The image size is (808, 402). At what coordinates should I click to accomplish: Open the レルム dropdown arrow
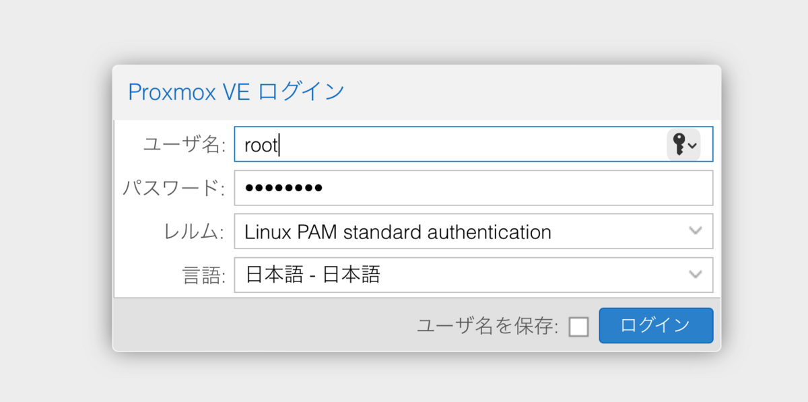coord(696,231)
